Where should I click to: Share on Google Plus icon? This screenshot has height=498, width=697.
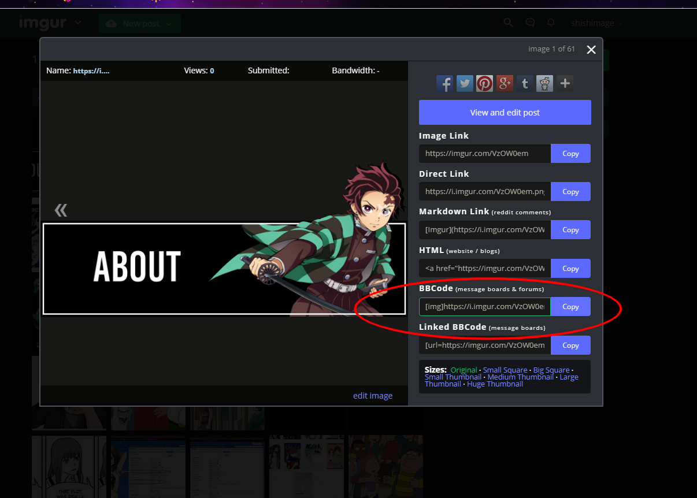(x=505, y=83)
